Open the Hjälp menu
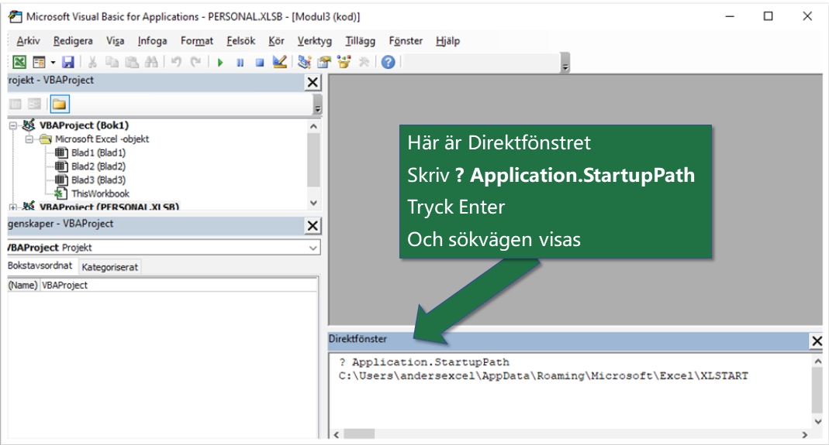This screenshot has width=829, height=445. 447,41
